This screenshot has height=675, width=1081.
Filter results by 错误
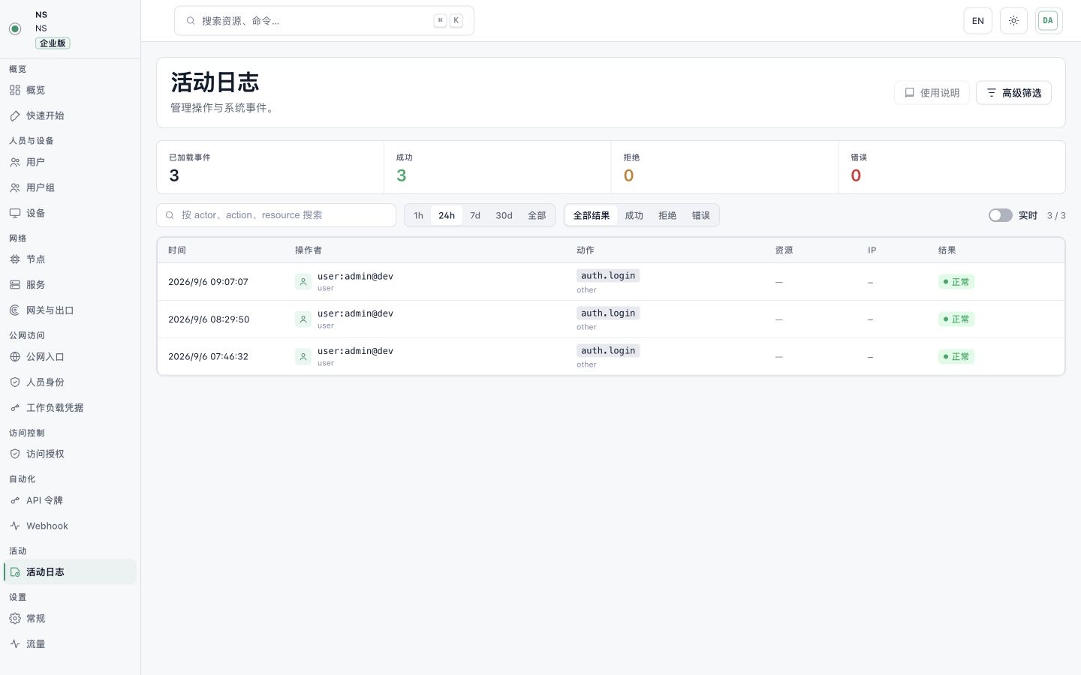pos(701,215)
